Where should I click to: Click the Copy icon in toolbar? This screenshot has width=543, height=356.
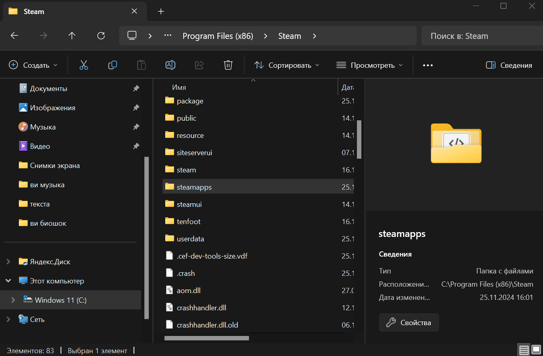pyautogui.click(x=113, y=65)
